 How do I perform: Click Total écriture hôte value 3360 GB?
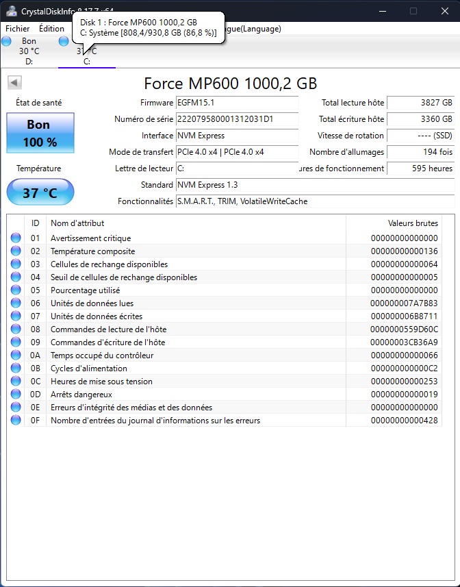[x=421, y=119]
